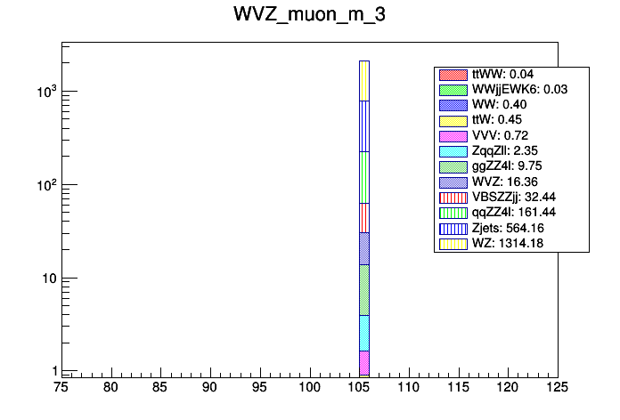
Task: Select the WVZ legend swatch
Action: pyautogui.click(x=453, y=182)
